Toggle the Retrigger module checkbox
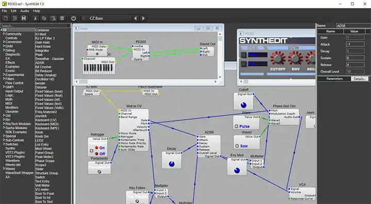Screen dimensions: 371x204 92,151
